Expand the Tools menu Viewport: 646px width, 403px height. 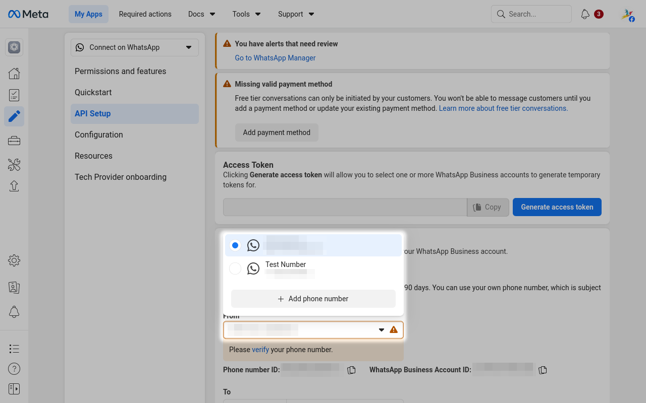click(x=246, y=14)
